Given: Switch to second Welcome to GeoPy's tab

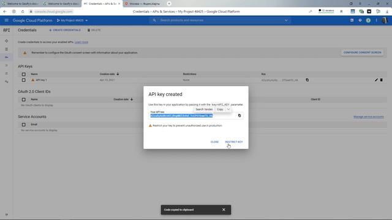Looking at the screenshot, I should [x=61, y=4].
